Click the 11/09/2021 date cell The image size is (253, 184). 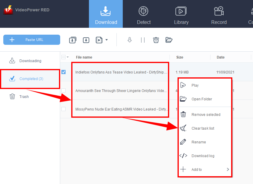(x=225, y=72)
